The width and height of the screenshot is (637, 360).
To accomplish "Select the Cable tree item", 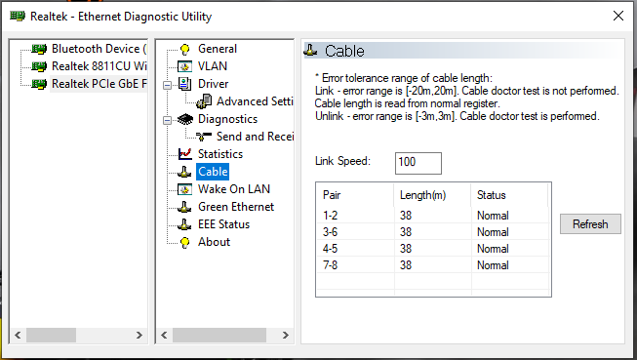I will click(x=213, y=172).
